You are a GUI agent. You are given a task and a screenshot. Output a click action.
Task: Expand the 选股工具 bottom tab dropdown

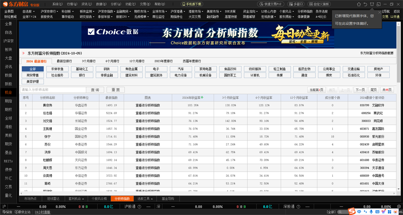click(151, 199)
